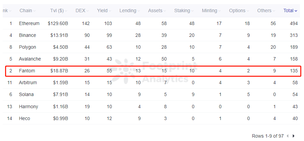Click Avalanche's TVL value $9.20B
The image size is (304, 141).
pos(60,59)
